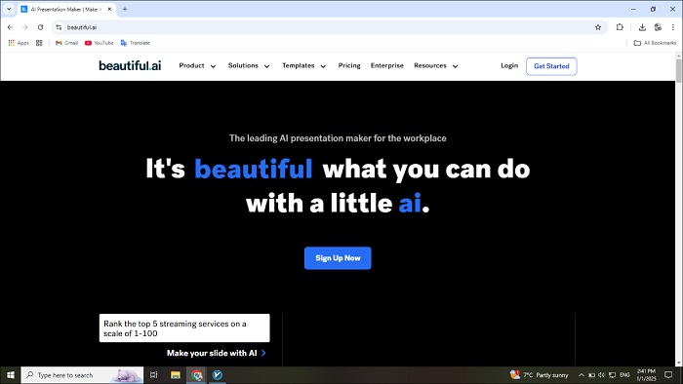Open Translate bookmark
This screenshot has height=384, width=683.
click(x=135, y=43)
